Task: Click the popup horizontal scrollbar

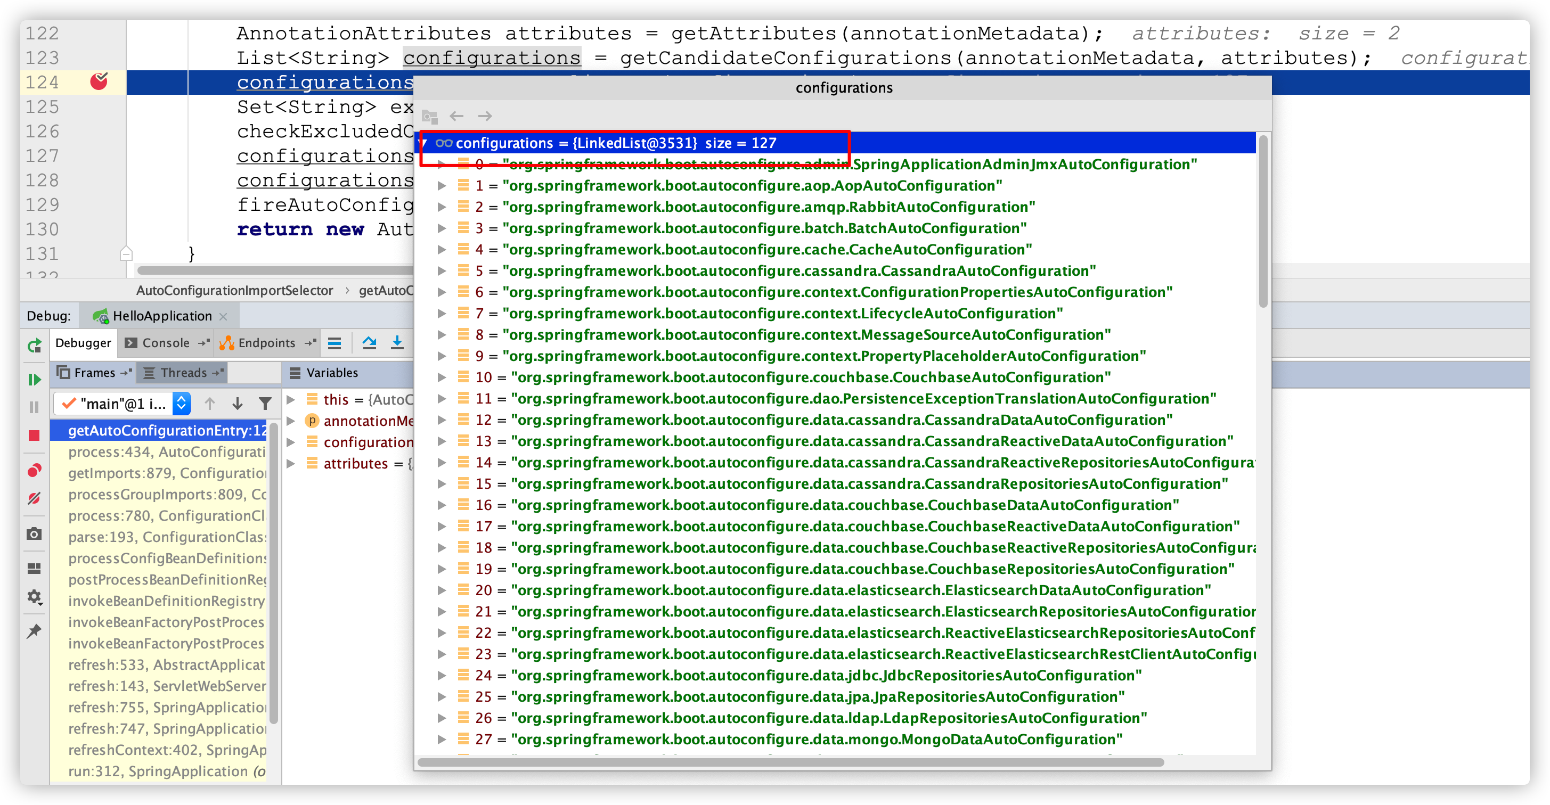Action: [790, 762]
